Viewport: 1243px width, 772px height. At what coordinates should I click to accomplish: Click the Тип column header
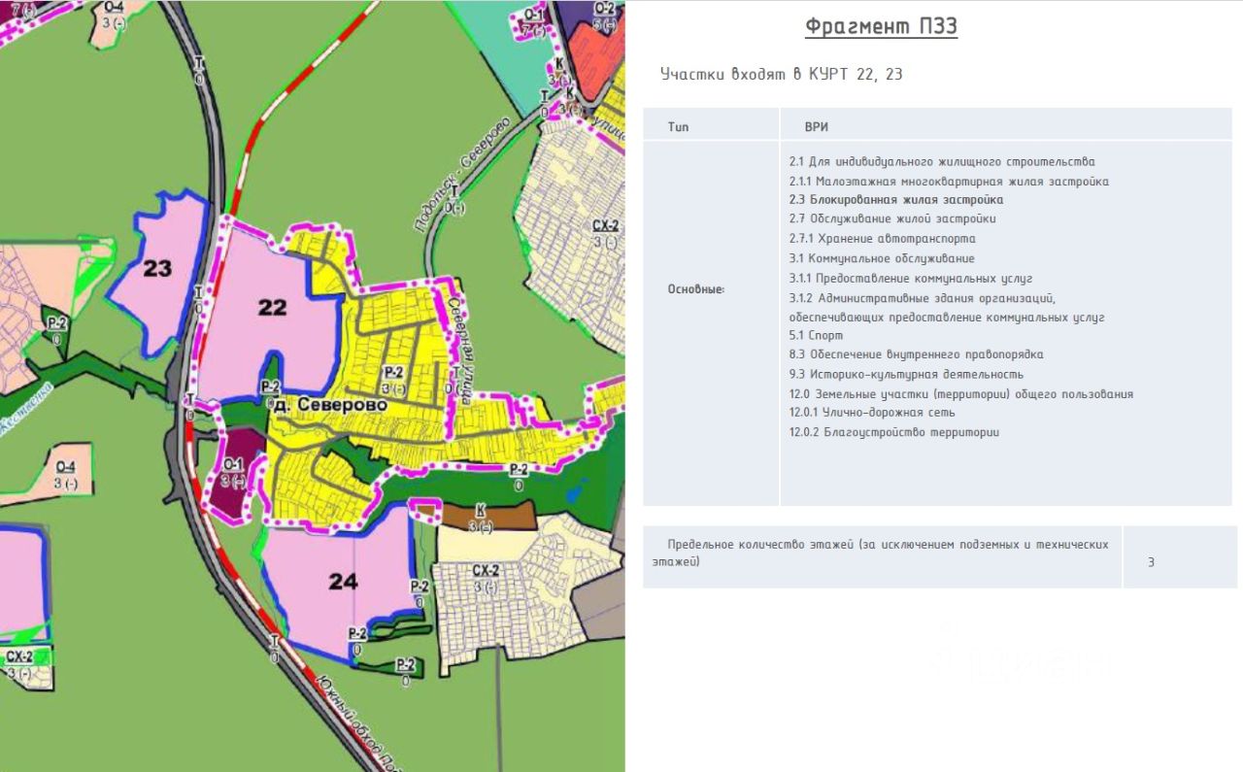679,127
